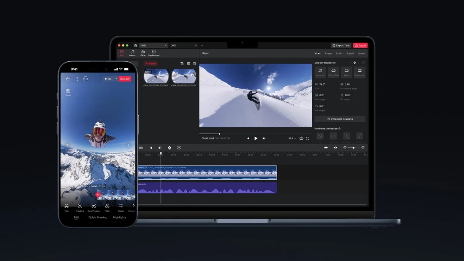This screenshot has height=261, width=464.
Task: Open media sort order icon
Action: point(195,64)
